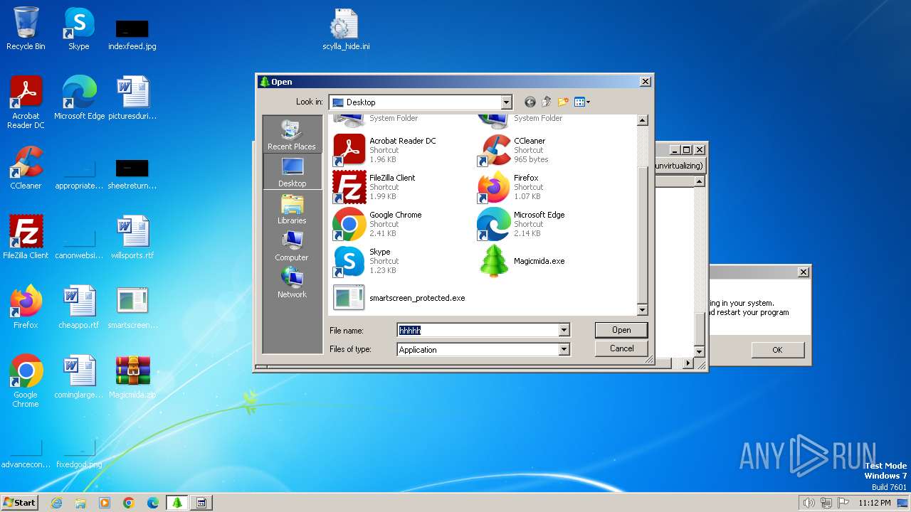Select cheappo.rtf desktop document
Viewport: 911px width, 512px height.
click(x=79, y=307)
